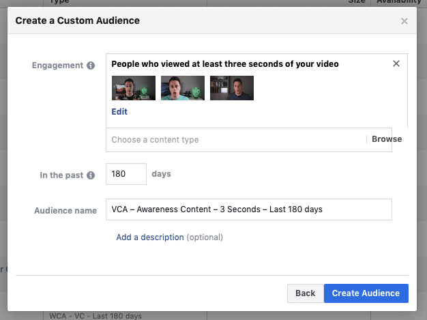Screen dimensions: 427x320
Task: Click 'Add a description' link
Action: [x=150, y=237]
